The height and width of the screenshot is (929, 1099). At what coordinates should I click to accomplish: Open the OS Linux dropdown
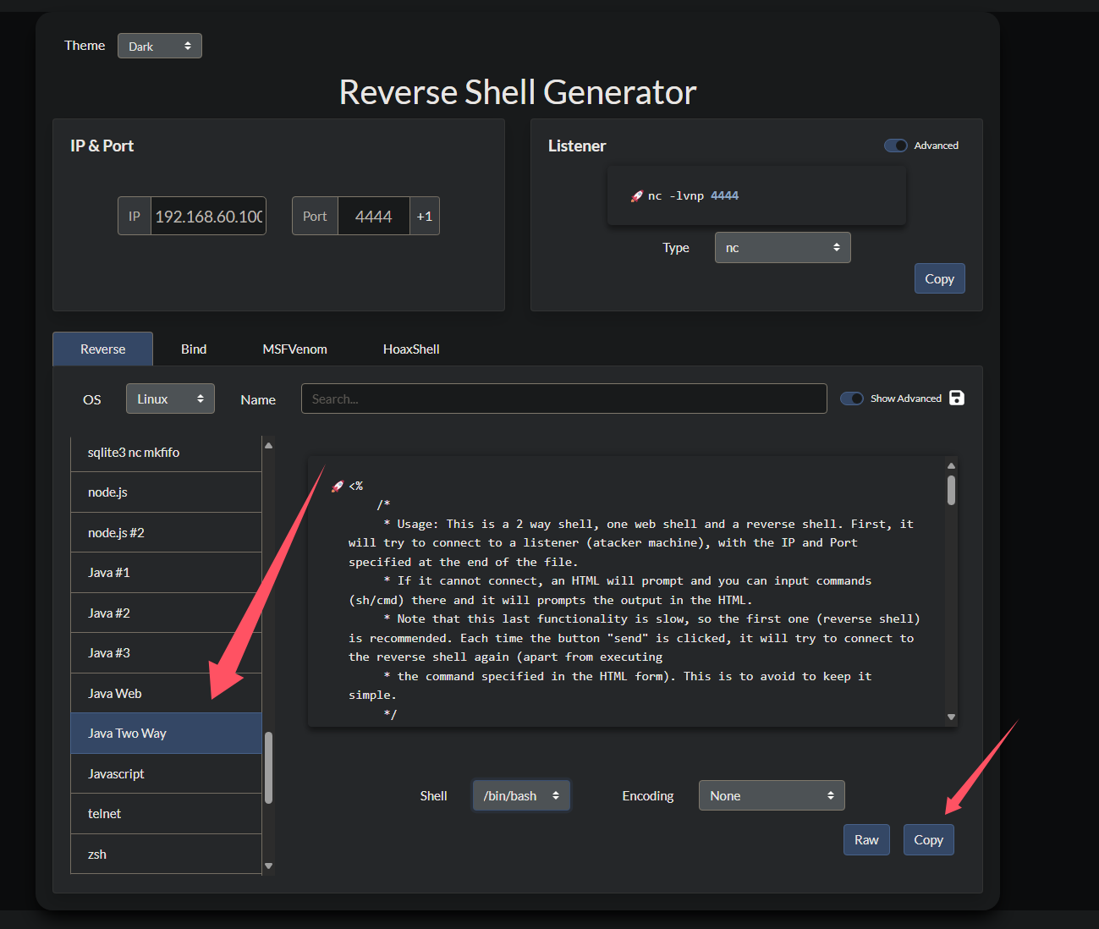click(170, 399)
